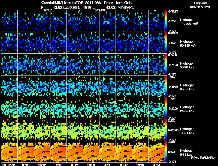The image size is (218, 166).
Task: Click the 1.360 color scale value
Action: point(172,77)
